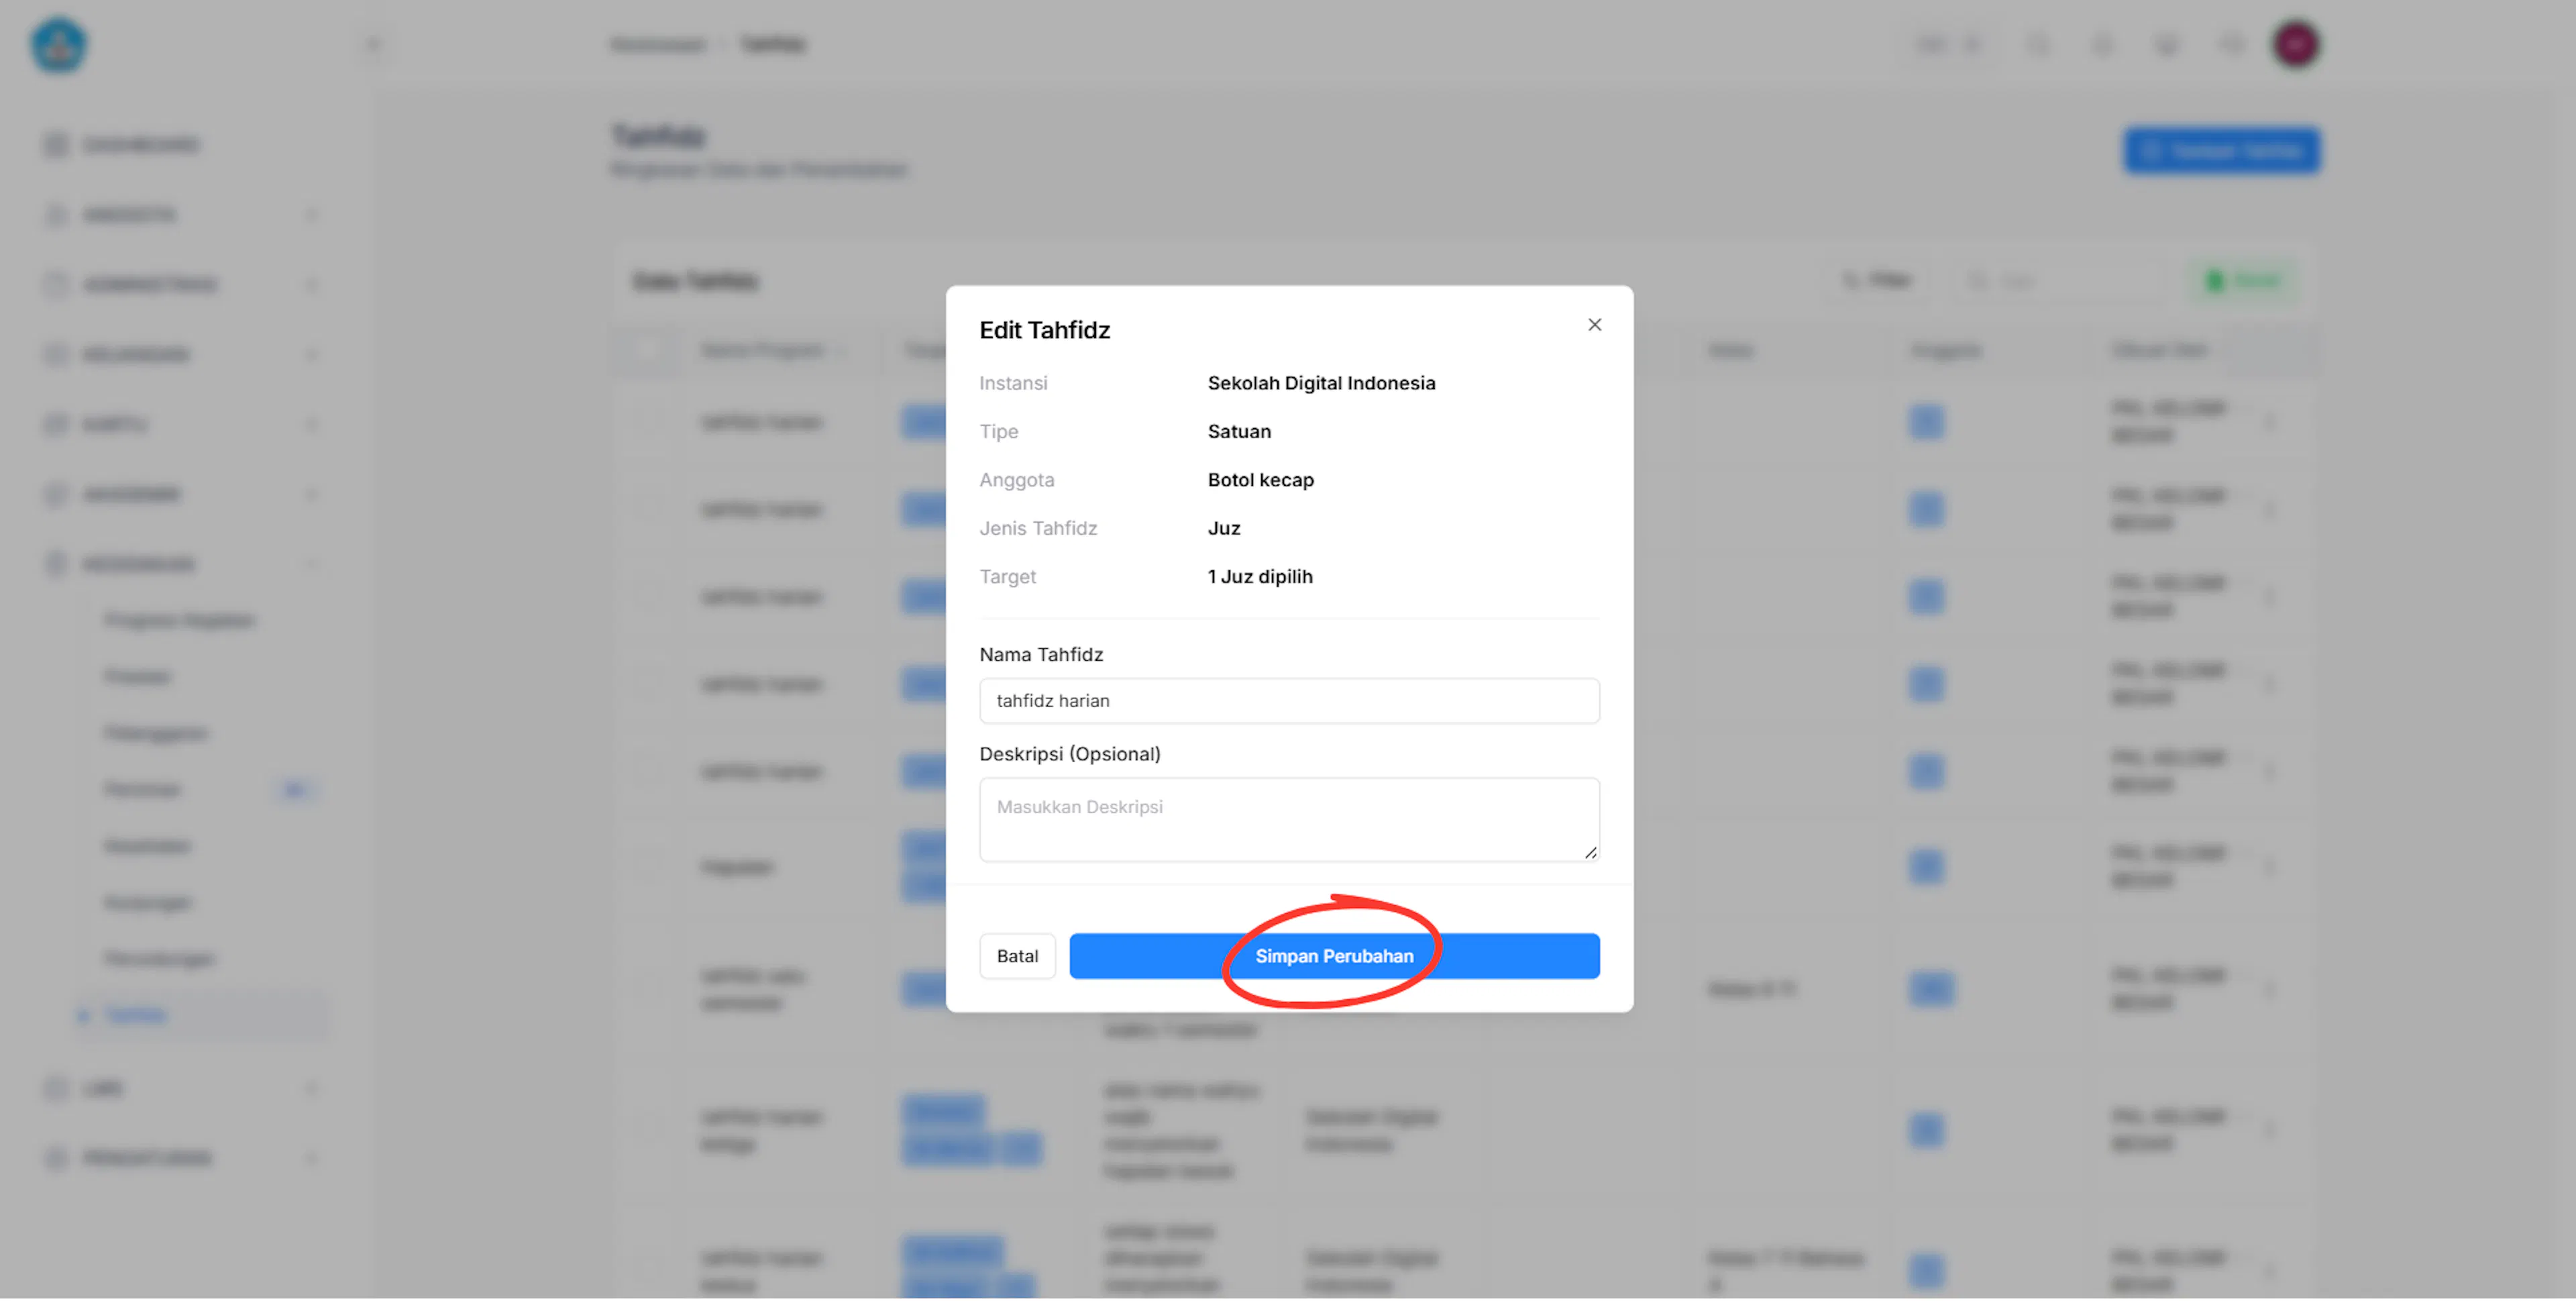Click the 'Target' row label

point(1007,577)
